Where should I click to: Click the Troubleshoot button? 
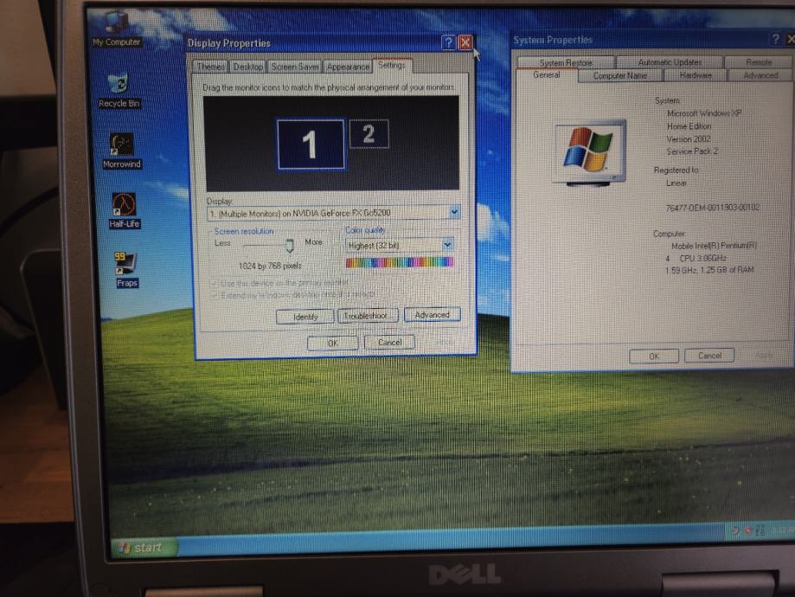(368, 316)
